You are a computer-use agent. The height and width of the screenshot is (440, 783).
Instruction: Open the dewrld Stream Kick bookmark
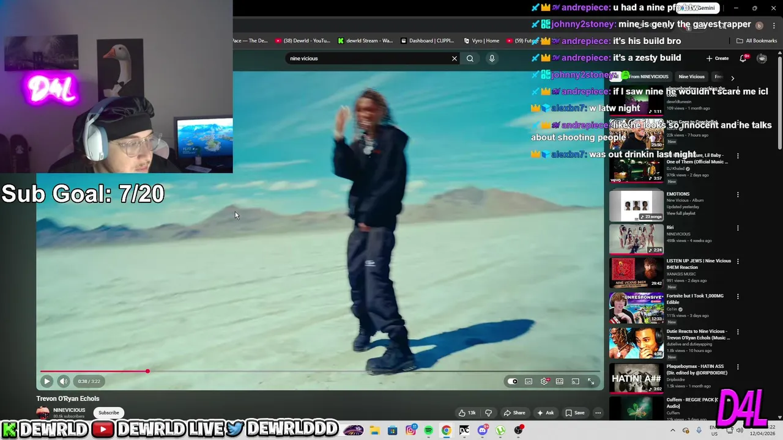[x=366, y=41]
